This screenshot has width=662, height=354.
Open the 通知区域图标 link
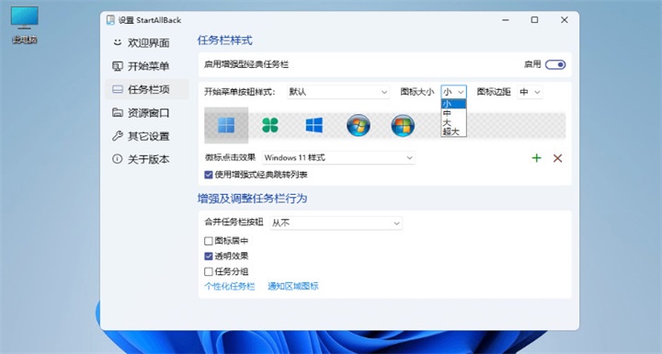pyautogui.click(x=293, y=286)
